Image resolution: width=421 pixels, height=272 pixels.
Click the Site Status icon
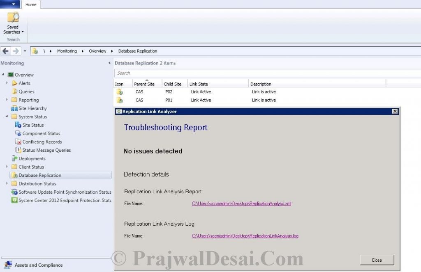18,125
